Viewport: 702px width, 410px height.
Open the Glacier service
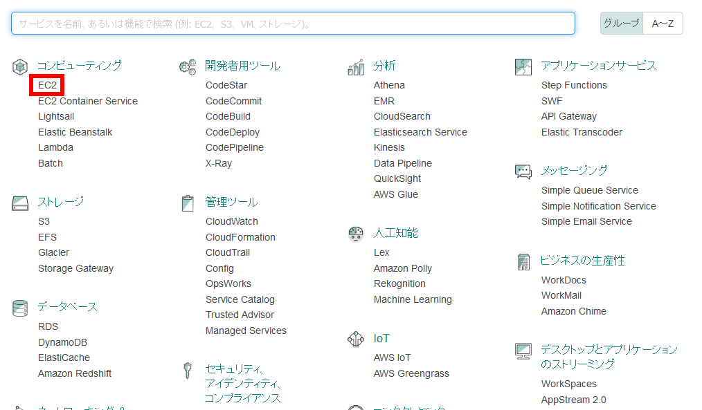point(54,252)
